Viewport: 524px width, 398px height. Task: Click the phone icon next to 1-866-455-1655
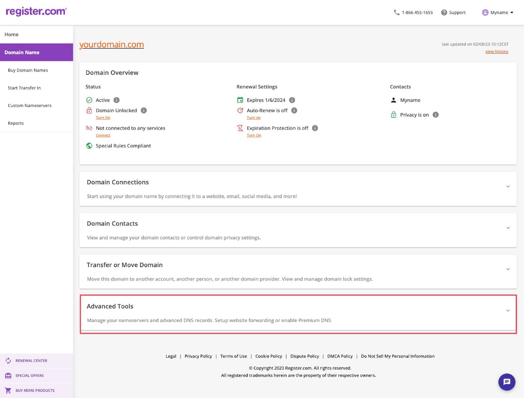(x=396, y=12)
